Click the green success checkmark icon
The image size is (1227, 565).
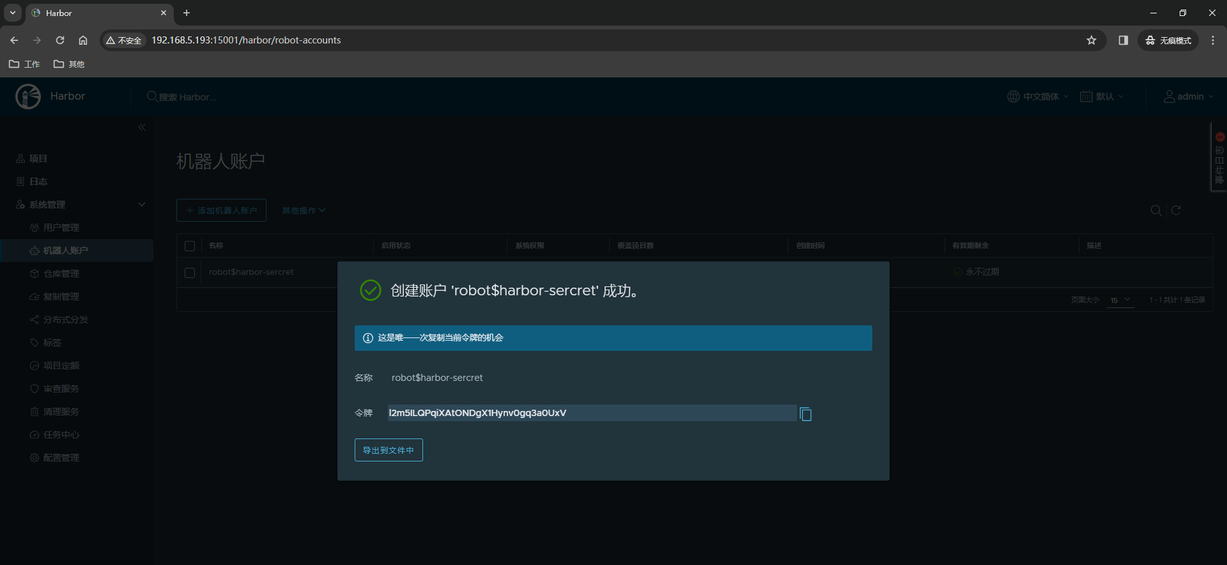coord(371,290)
